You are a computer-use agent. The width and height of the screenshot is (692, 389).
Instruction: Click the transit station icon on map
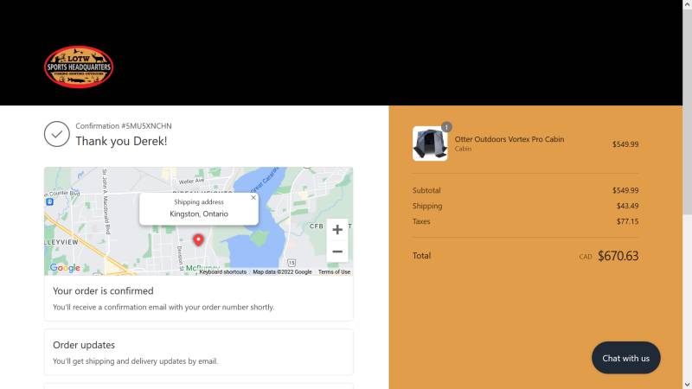49,202
